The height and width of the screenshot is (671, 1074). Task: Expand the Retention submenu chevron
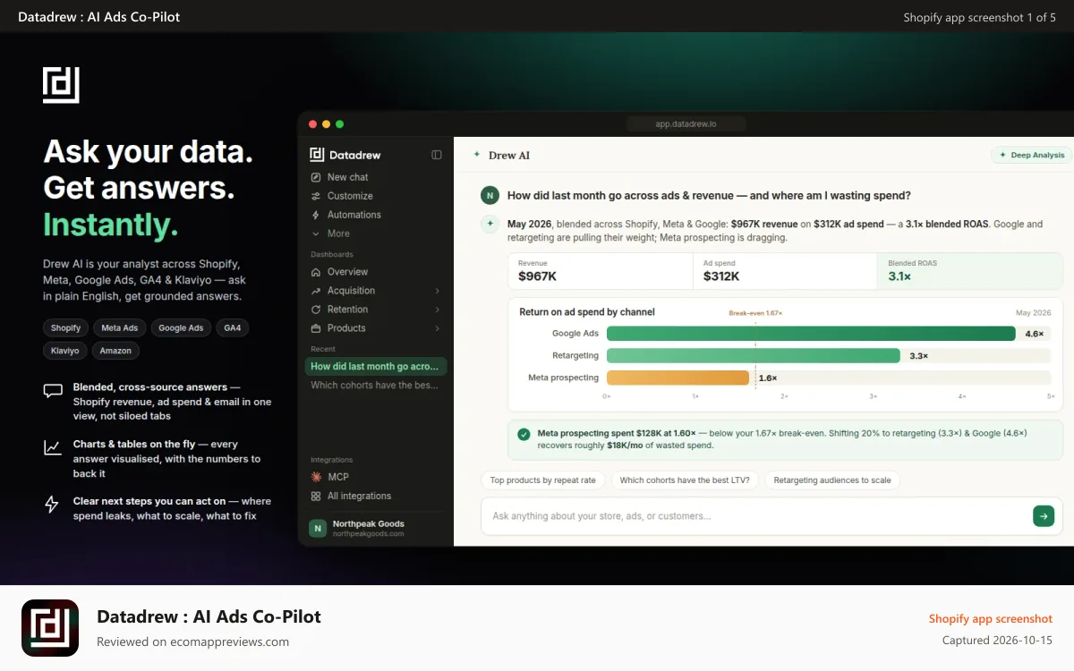pyautogui.click(x=438, y=310)
